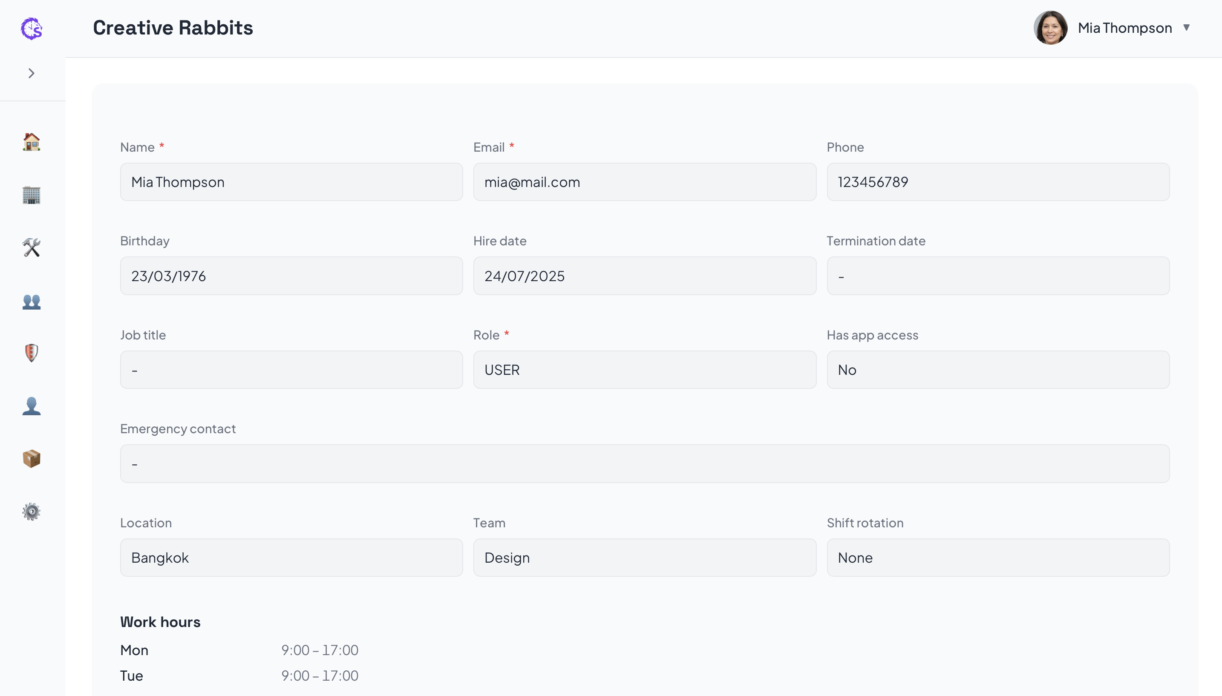Click the Phone field 123456789
Viewport: 1222px width, 696px height.
[x=998, y=182]
